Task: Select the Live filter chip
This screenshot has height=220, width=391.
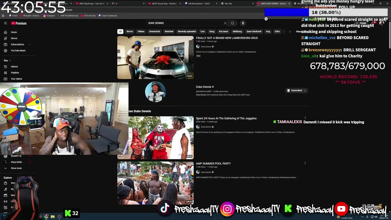Action: click(x=203, y=31)
